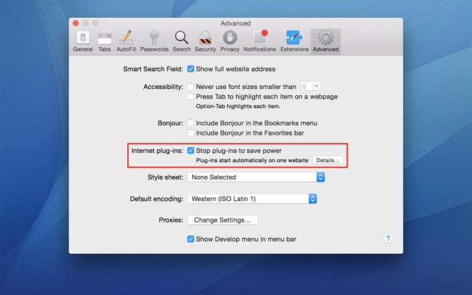Open the Default encoding Western dropdown
The image size is (472, 295).
252,199
